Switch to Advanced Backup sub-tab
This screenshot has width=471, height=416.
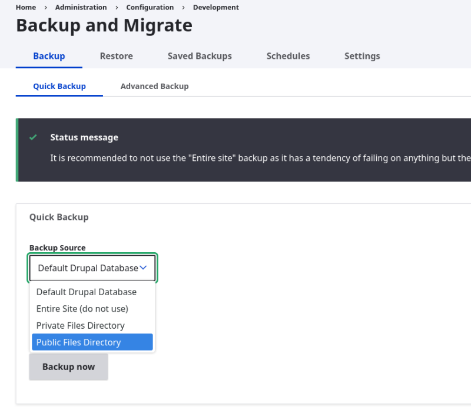(x=154, y=86)
